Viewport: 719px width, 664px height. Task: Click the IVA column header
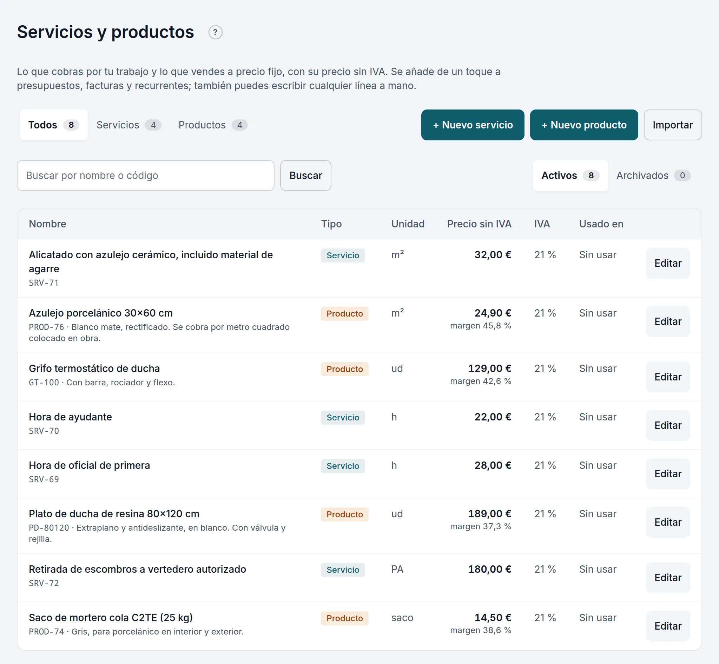tap(542, 224)
